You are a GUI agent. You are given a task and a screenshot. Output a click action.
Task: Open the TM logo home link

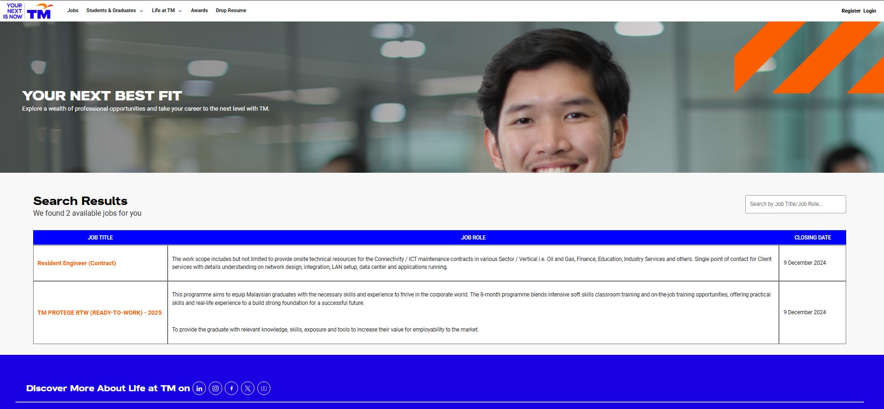tap(28, 11)
